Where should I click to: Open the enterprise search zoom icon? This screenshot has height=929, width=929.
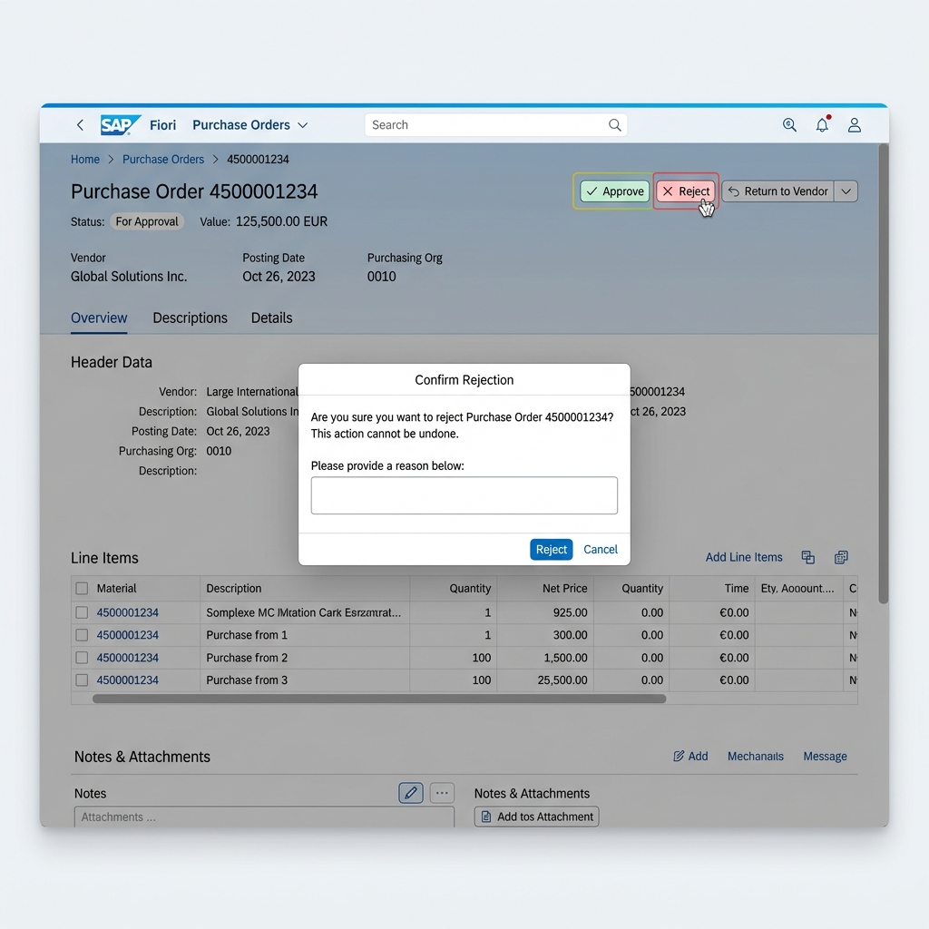[x=789, y=125]
